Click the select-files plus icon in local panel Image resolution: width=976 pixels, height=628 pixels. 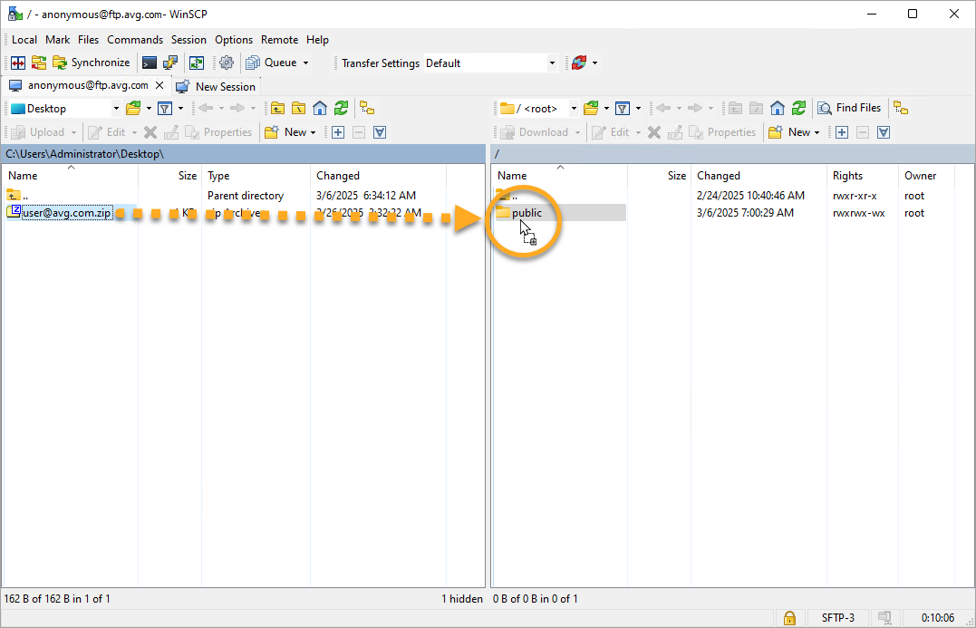[338, 132]
